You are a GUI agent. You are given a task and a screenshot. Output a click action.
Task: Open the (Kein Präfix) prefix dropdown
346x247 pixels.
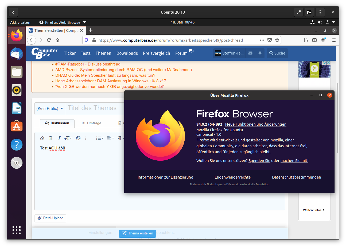[50, 109]
